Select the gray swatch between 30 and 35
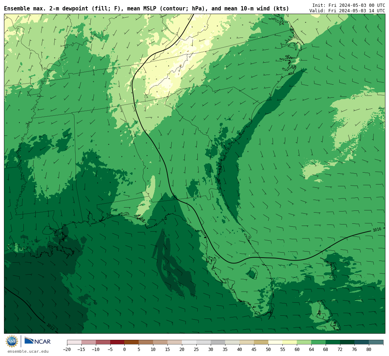The image size is (389, 356). [218, 342]
